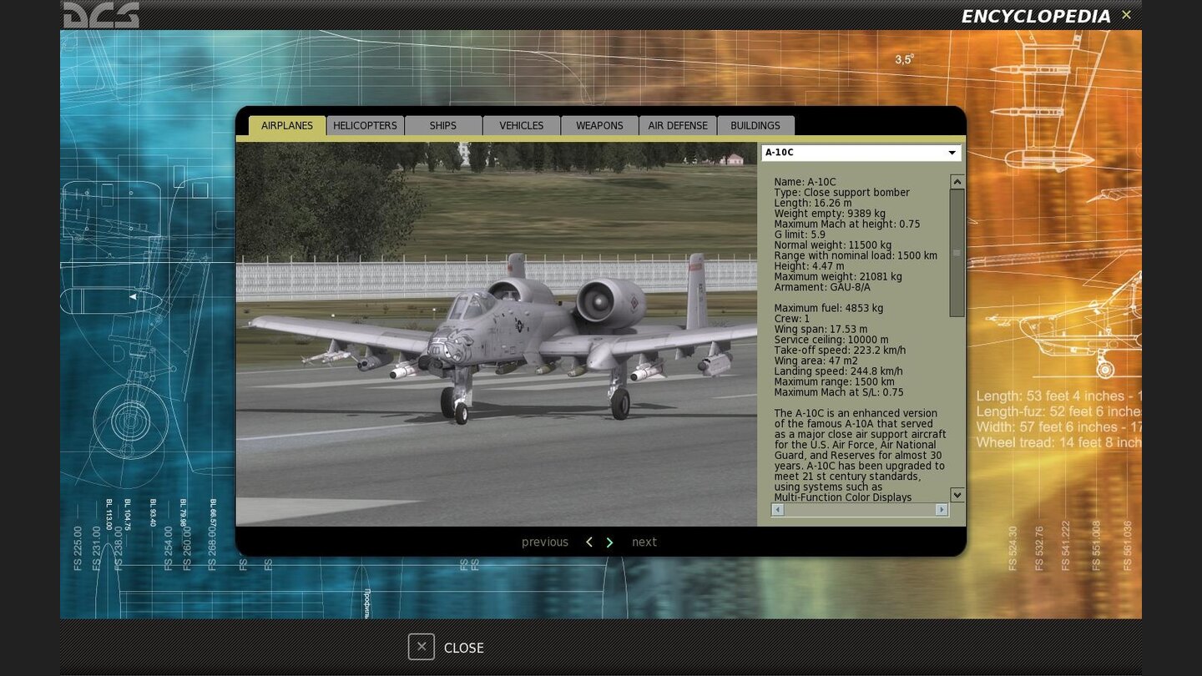The width and height of the screenshot is (1202, 676).
Task: Click the A-10C aircraft preview image
Action: (497, 334)
